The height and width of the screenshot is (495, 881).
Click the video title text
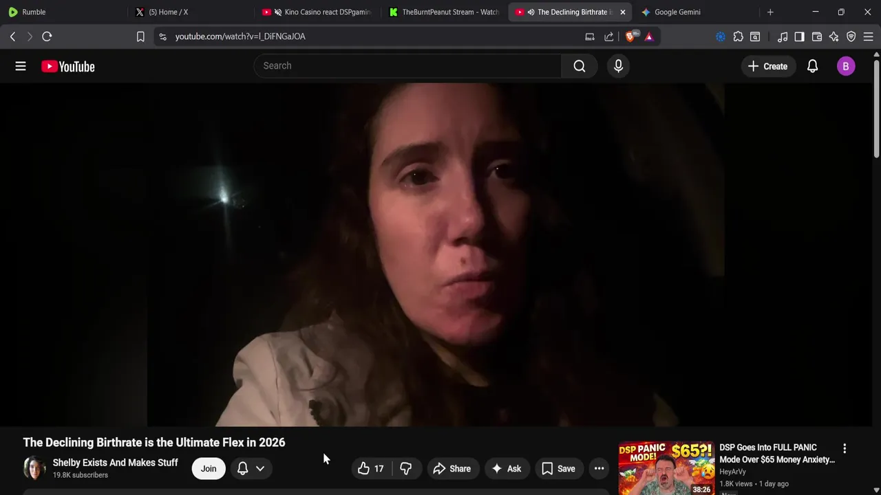click(154, 442)
